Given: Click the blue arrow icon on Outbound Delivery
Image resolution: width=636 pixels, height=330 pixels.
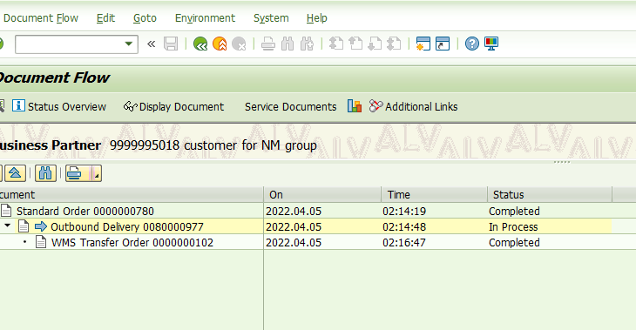Looking at the screenshot, I should point(41,226).
